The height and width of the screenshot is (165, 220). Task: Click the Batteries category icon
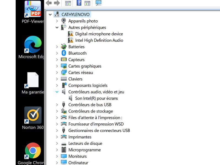click(x=64, y=46)
